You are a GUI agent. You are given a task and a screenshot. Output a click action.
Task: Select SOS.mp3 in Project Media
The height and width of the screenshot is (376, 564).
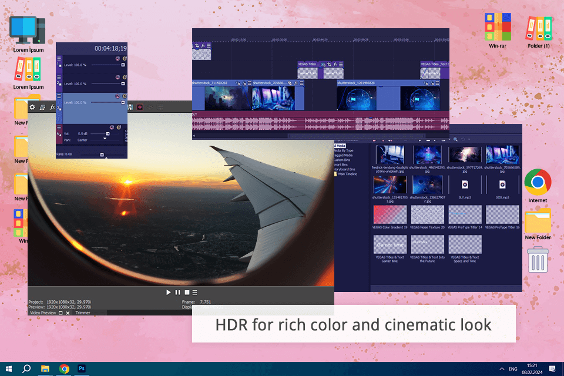coord(502,188)
